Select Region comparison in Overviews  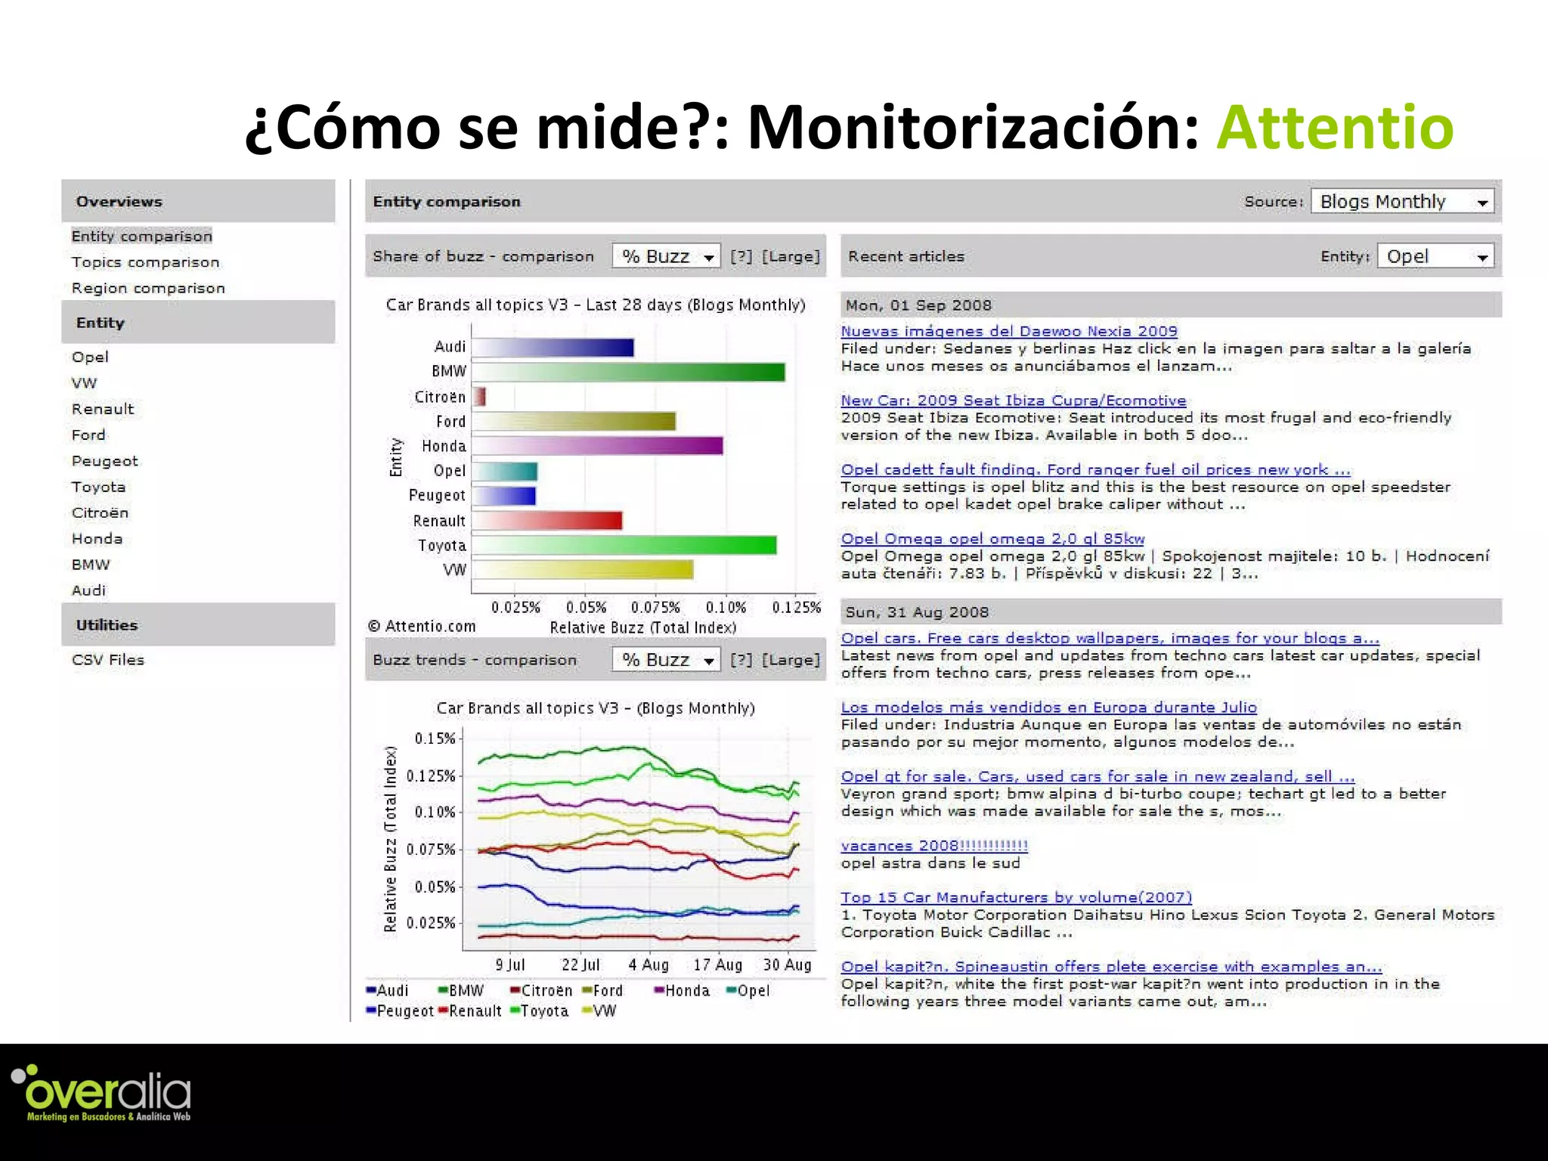pos(148,288)
